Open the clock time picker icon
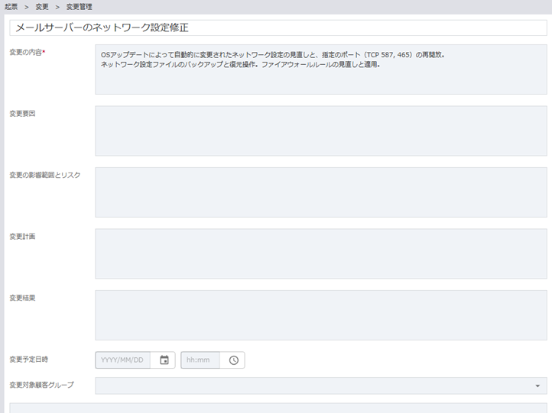This screenshot has width=552, height=413. tap(233, 360)
